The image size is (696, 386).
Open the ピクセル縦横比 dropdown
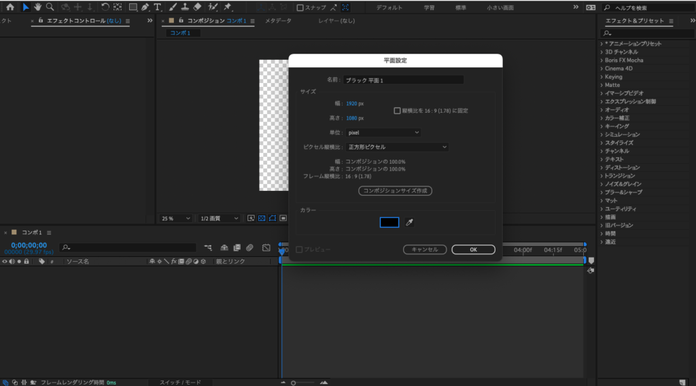click(397, 147)
